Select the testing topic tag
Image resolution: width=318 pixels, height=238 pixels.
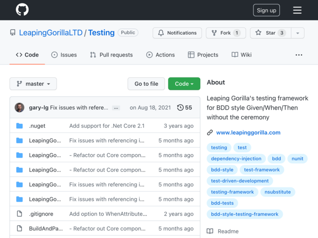219,148
